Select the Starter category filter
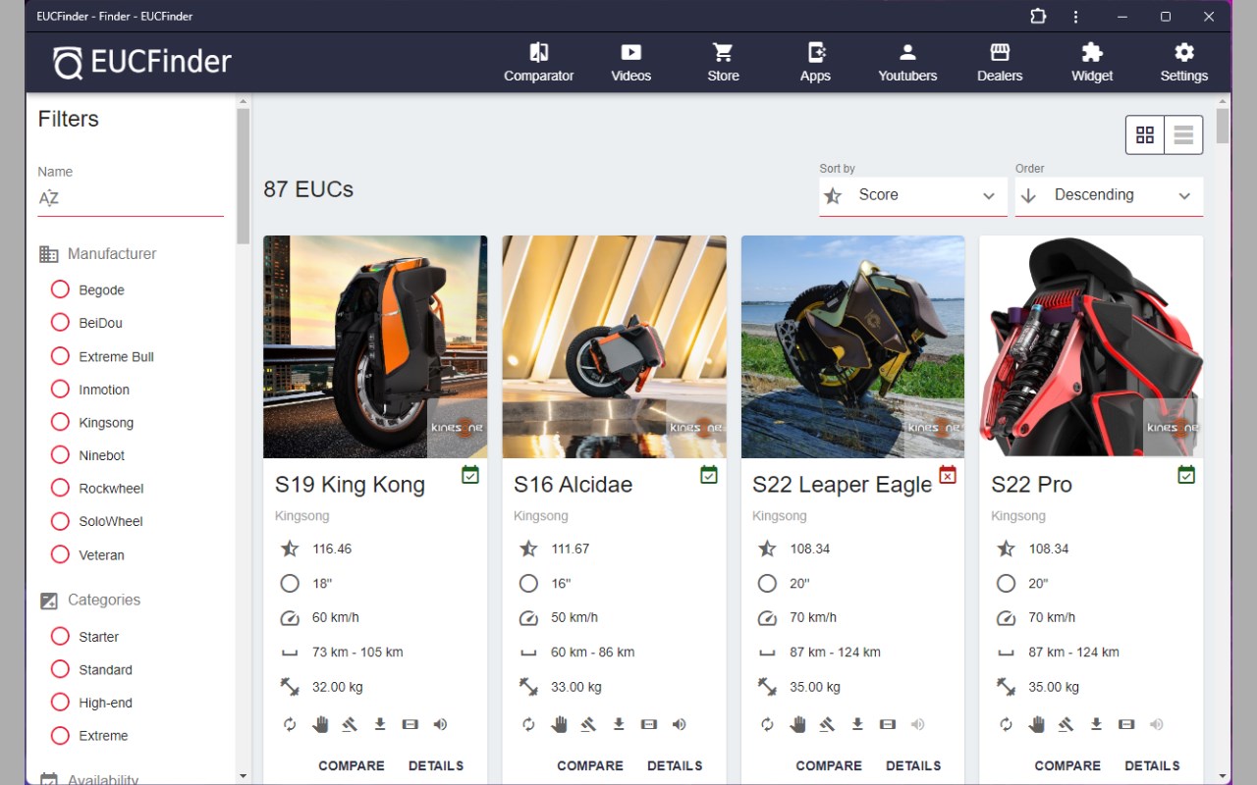The width and height of the screenshot is (1257, 785). point(60,636)
